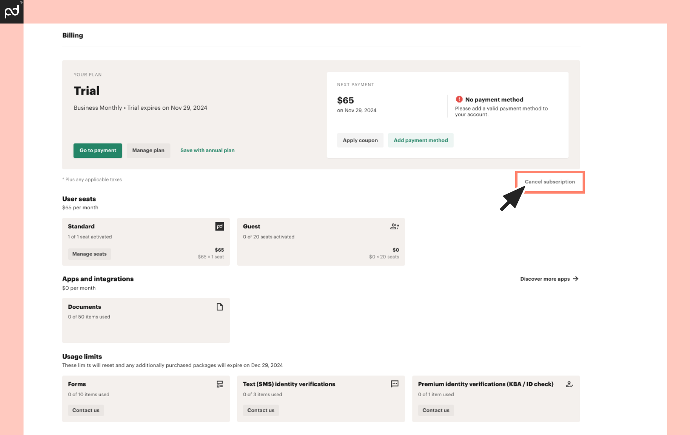
Task: Click the 'No payment method' warning text
Action: (494, 100)
